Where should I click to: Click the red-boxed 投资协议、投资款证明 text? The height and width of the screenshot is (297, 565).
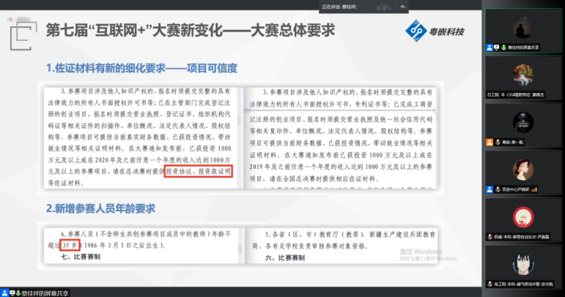tap(198, 170)
